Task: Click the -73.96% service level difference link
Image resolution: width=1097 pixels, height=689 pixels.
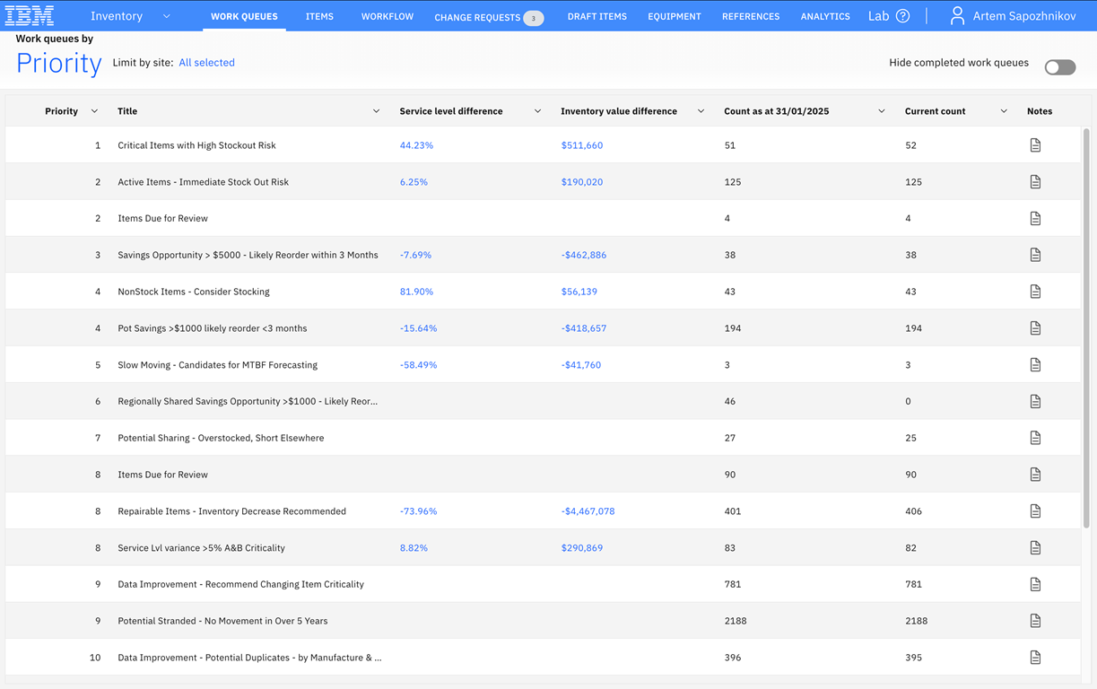Action: (418, 511)
